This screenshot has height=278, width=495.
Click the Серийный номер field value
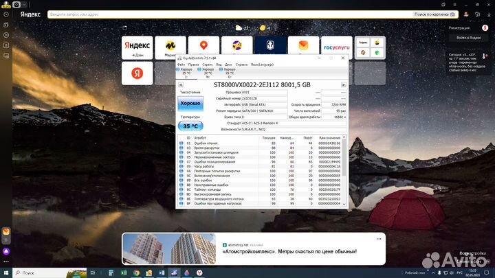[264, 98]
